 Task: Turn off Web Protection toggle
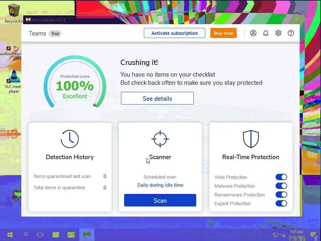coord(281,177)
